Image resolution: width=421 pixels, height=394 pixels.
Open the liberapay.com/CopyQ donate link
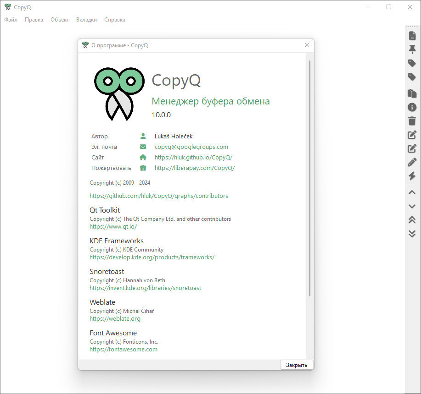pyautogui.click(x=195, y=168)
